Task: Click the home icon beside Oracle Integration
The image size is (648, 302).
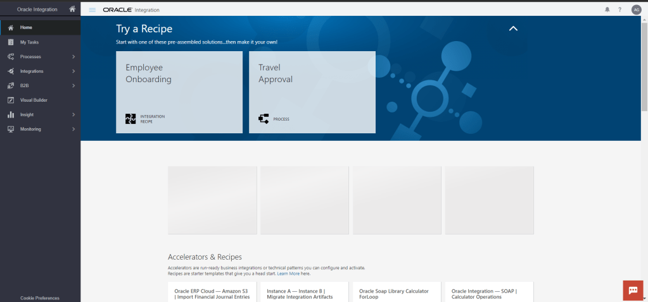Action: click(x=72, y=9)
